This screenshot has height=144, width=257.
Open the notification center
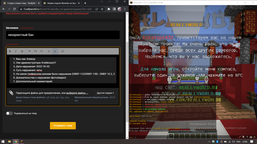point(252,141)
